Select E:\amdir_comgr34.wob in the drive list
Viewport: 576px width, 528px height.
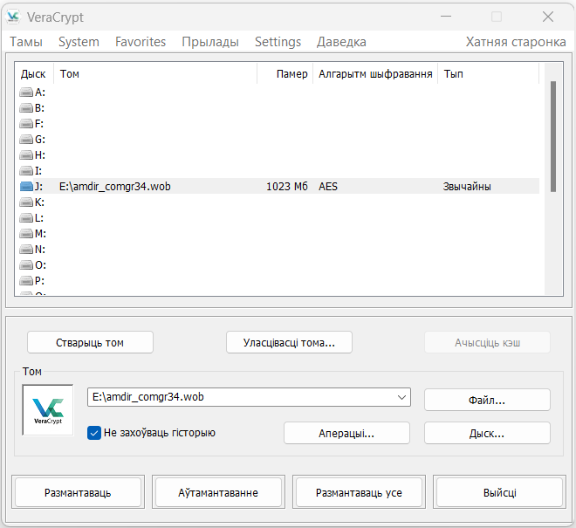(115, 187)
